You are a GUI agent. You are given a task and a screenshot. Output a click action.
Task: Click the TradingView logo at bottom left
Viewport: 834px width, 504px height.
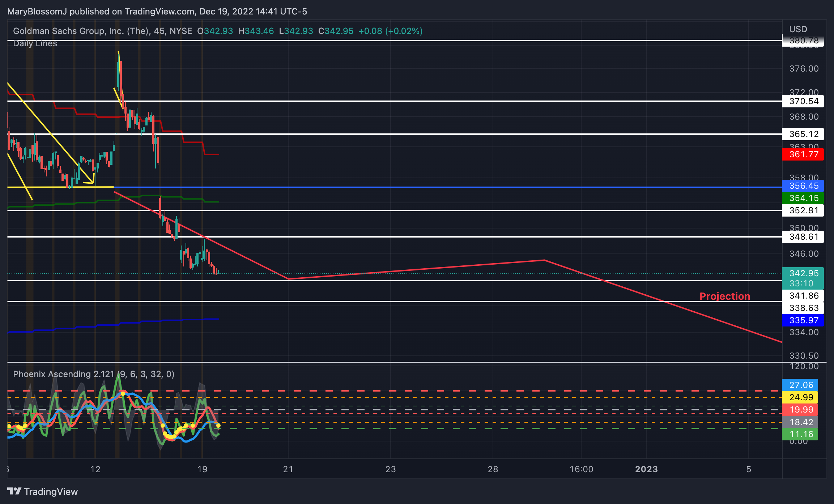click(x=42, y=491)
